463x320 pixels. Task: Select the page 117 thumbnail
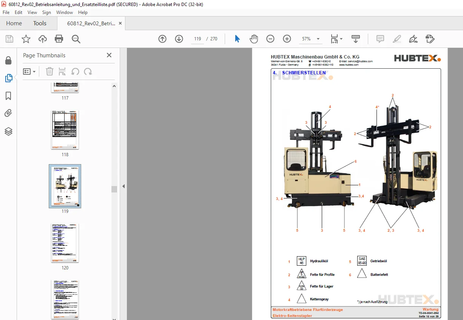click(65, 87)
